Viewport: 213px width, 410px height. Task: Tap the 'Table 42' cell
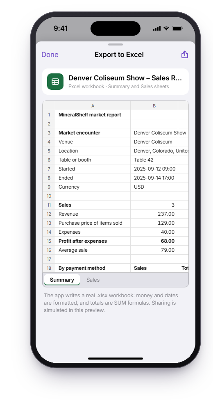point(154,160)
